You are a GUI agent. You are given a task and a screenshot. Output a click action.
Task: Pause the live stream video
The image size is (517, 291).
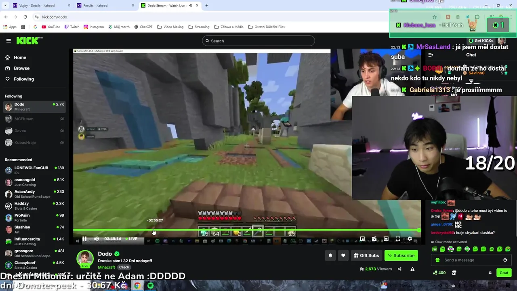pos(84,239)
